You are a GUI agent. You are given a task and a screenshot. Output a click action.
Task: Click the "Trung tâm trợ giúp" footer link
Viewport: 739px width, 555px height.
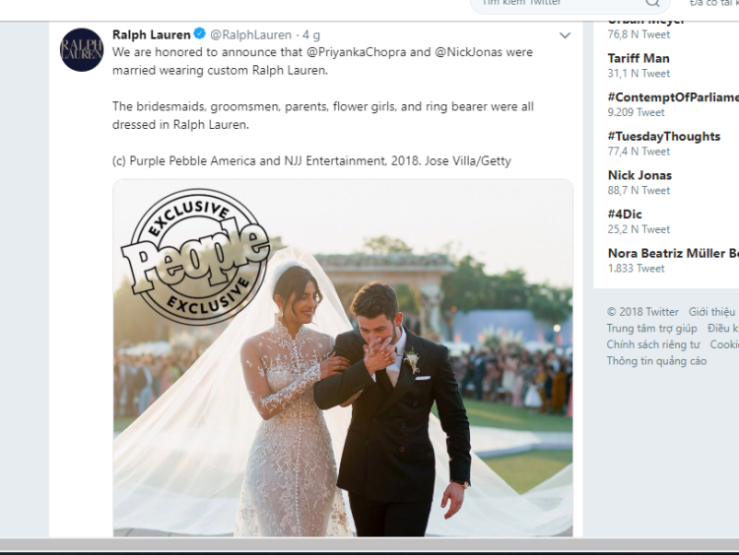pyautogui.click(x=651, y=329)
